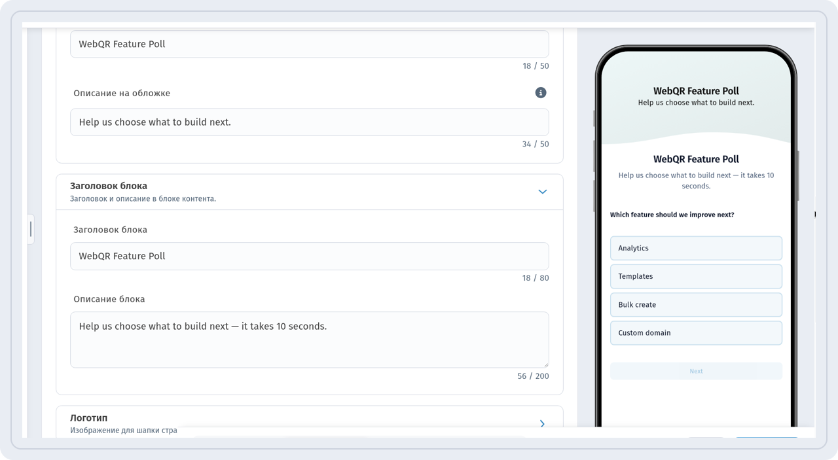Click the preview cover subtitle text
Screen dimensions: 838x460
click(x=696, y=103)
